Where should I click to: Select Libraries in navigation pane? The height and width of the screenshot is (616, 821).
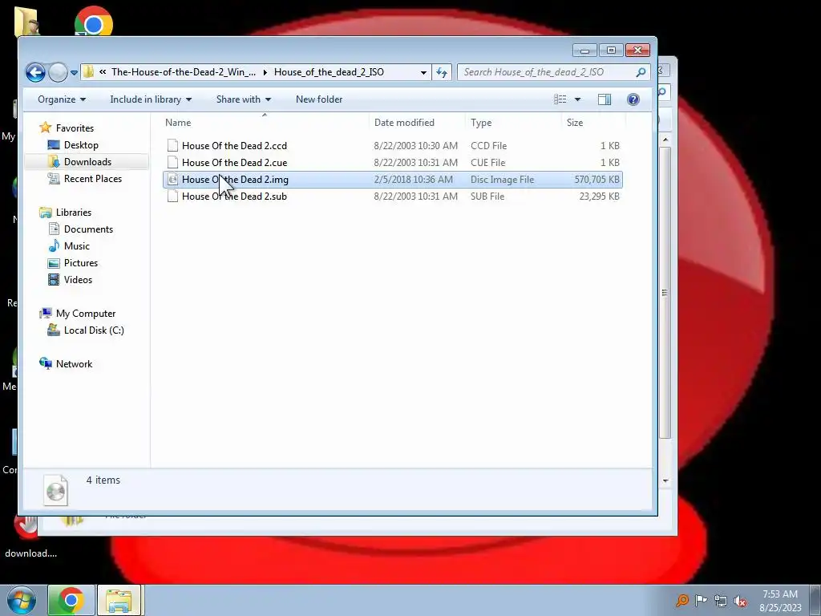[73, 212]
